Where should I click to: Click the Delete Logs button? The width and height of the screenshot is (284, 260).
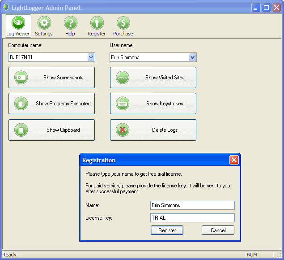pyautogui.click(x=153, y=130)
